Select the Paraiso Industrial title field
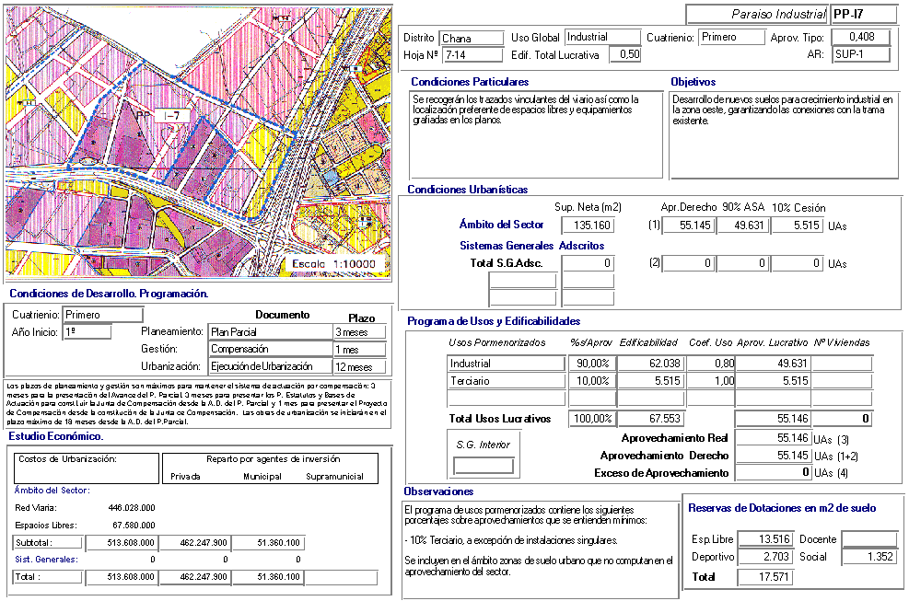The width and height of the screenshot is (909, 601). [756, 14]
